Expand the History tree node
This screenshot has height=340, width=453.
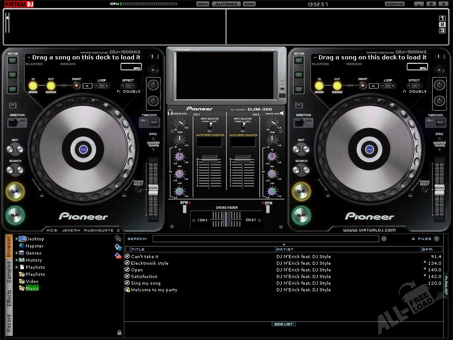16,260
